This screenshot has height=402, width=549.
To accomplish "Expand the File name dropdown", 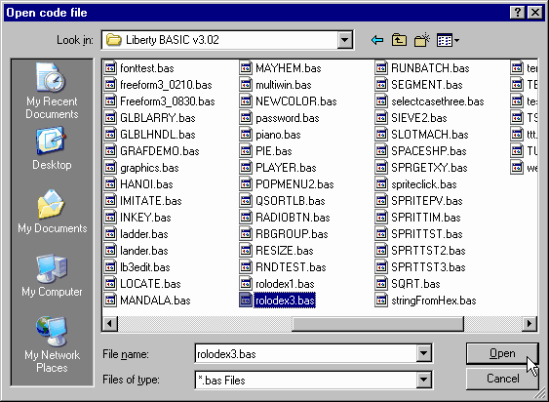I will [423, 353].
